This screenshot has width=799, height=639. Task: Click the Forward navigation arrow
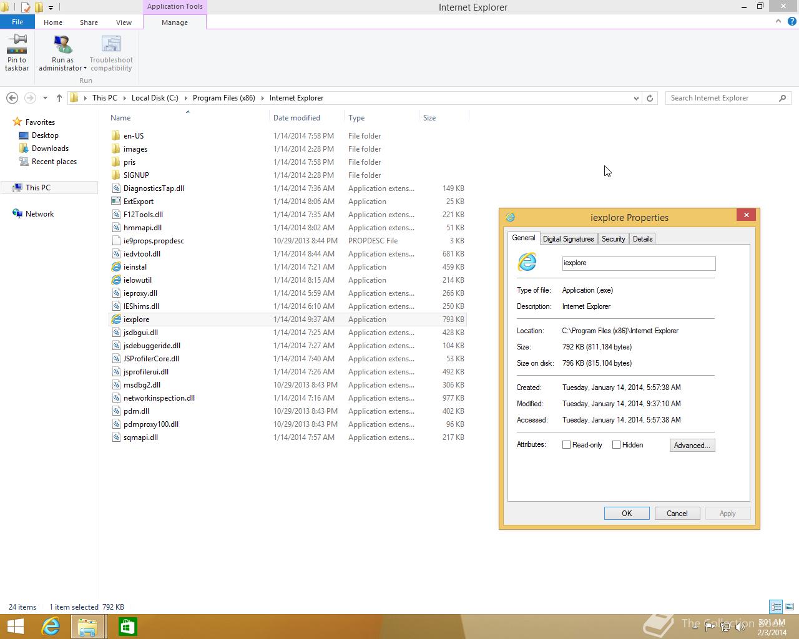click(x=30, y=98)
